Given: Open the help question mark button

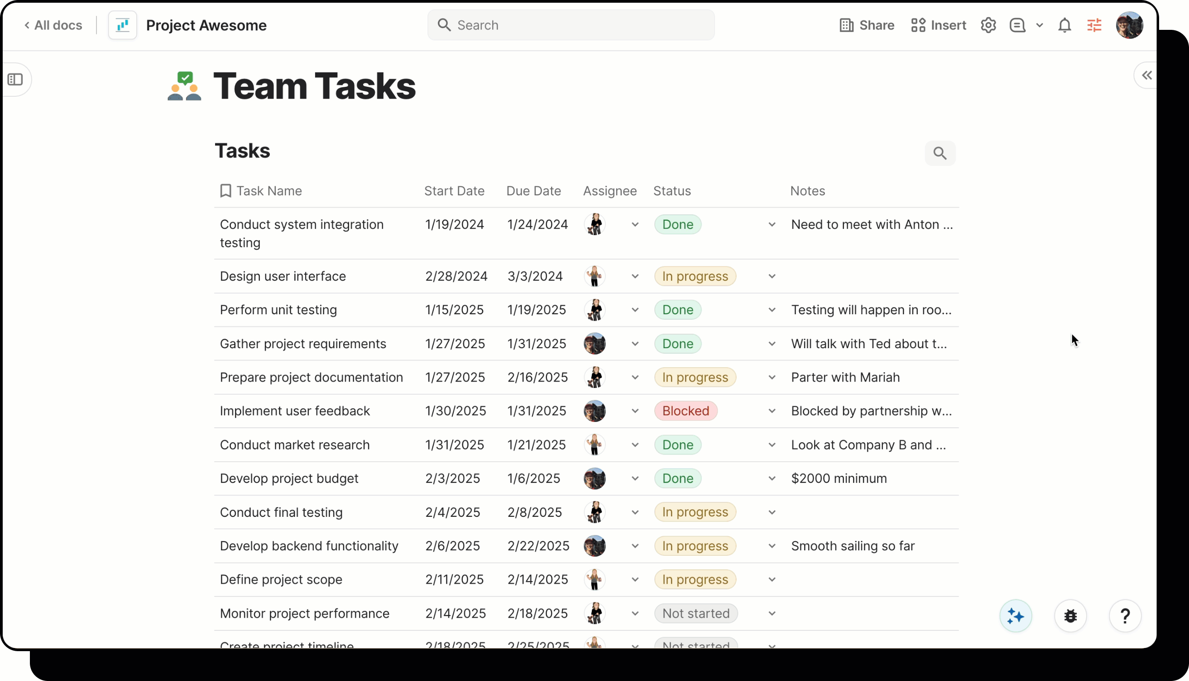Looking at the screenshot, I should point(1124,616).
